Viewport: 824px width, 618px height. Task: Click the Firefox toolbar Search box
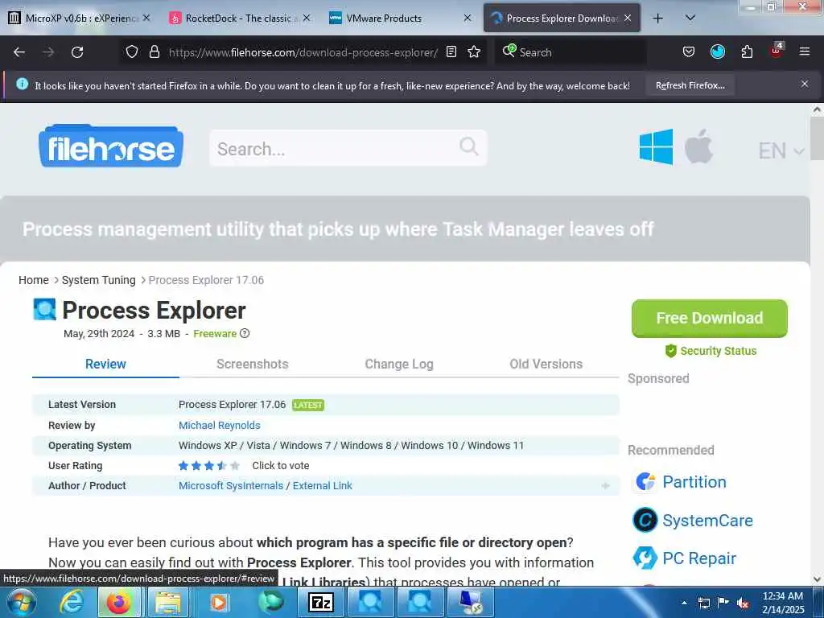pos(571,52)
